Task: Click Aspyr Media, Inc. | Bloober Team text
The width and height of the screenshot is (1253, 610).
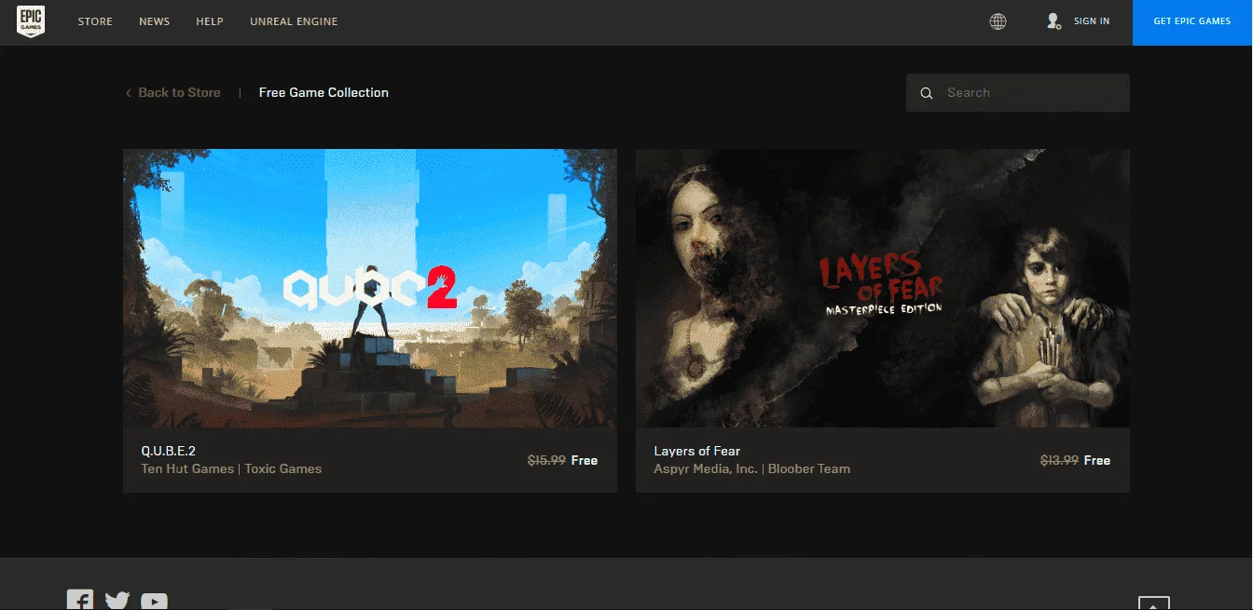Action: 752,468
